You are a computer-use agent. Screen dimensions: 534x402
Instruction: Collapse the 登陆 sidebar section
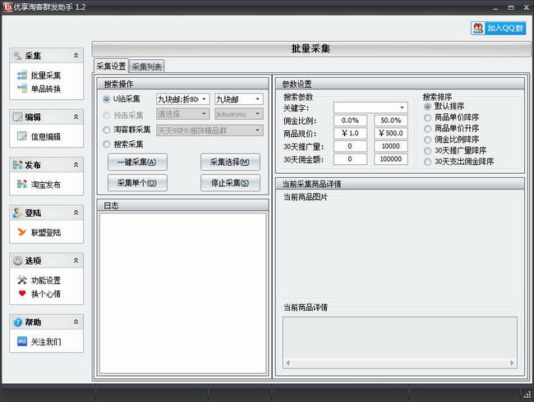(x=76, y=212)
